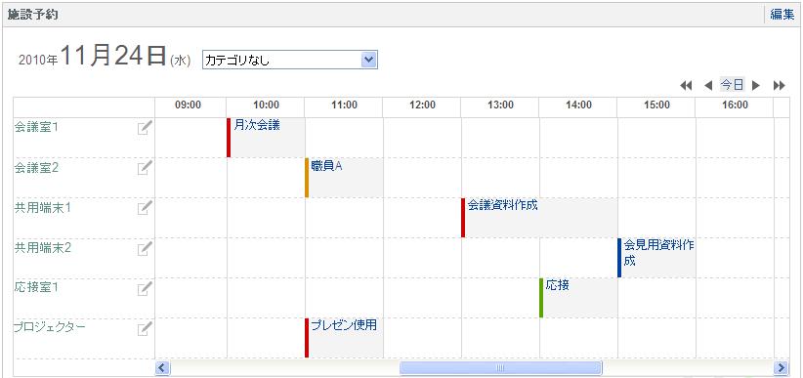Click the 11:00 column header

pos(344,105)
